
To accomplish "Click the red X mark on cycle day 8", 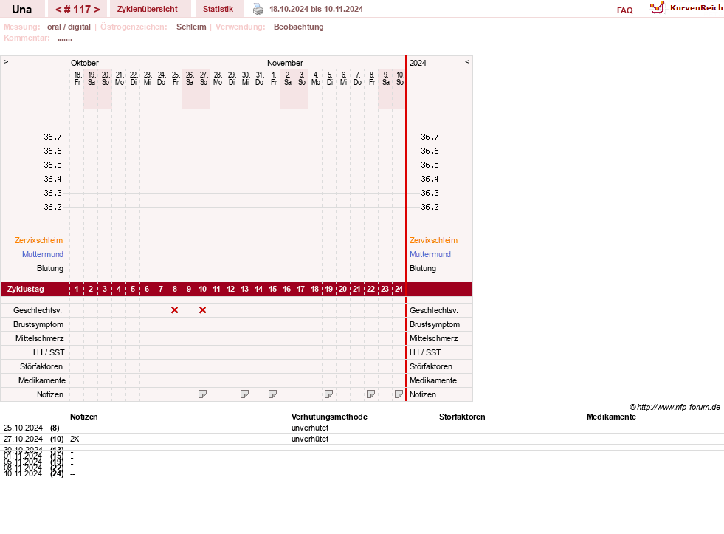I will [x=174, y=310].
